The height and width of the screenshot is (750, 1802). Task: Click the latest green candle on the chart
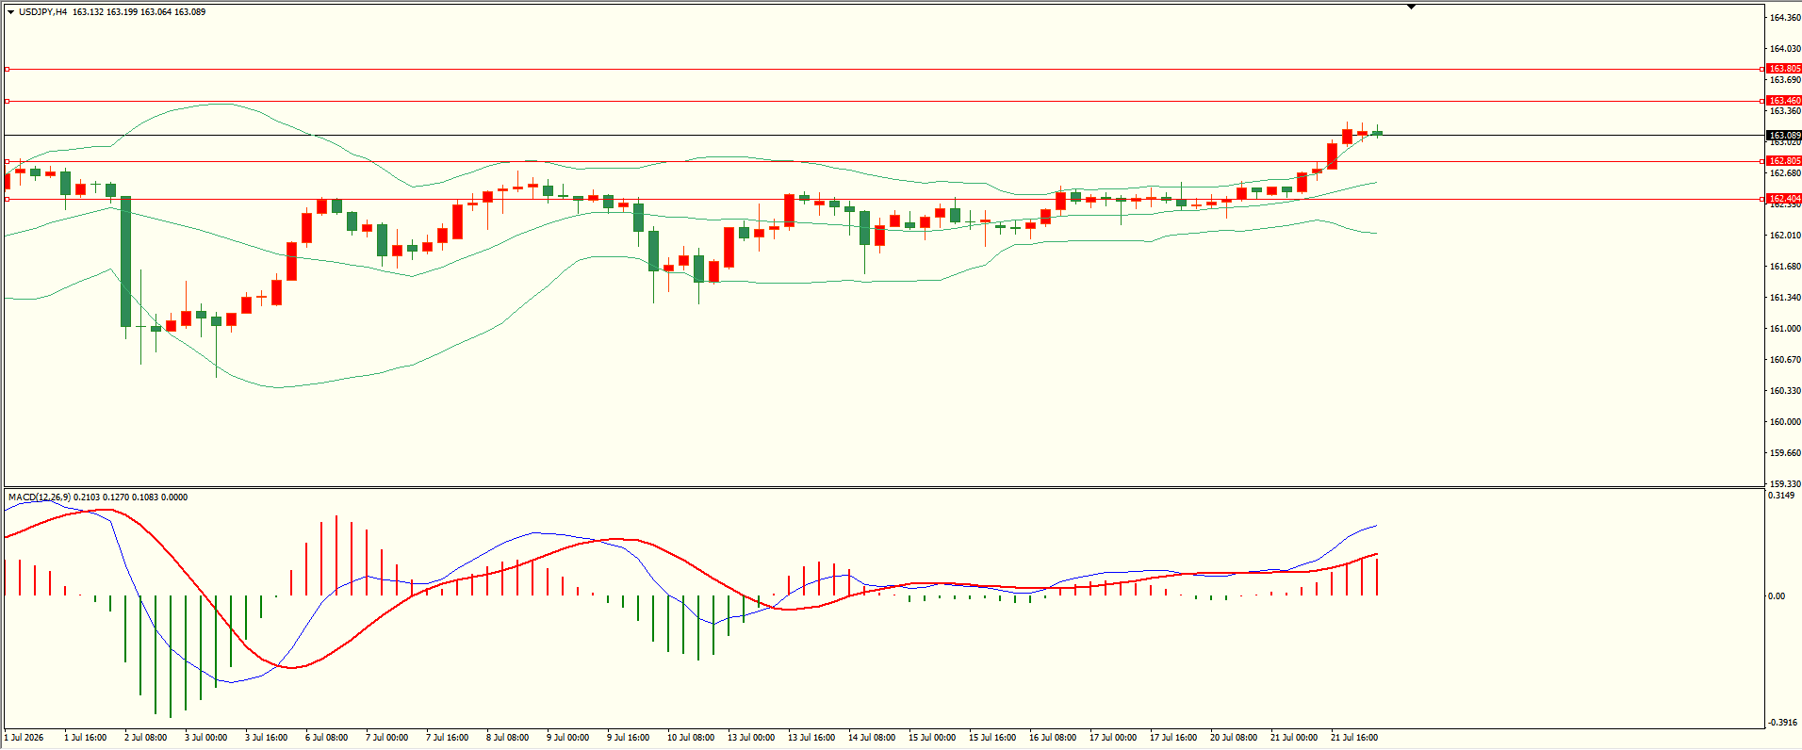1377,133
